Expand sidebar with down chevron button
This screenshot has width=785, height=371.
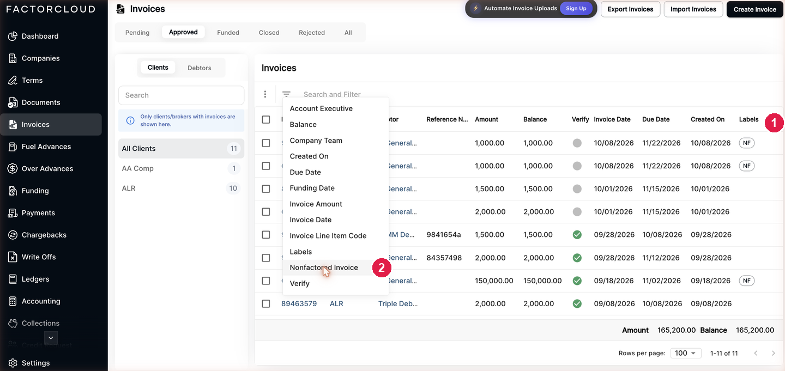(x=51, y=338)
